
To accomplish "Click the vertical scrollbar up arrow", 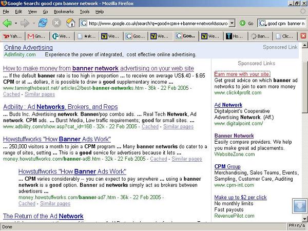I will 304,45.
